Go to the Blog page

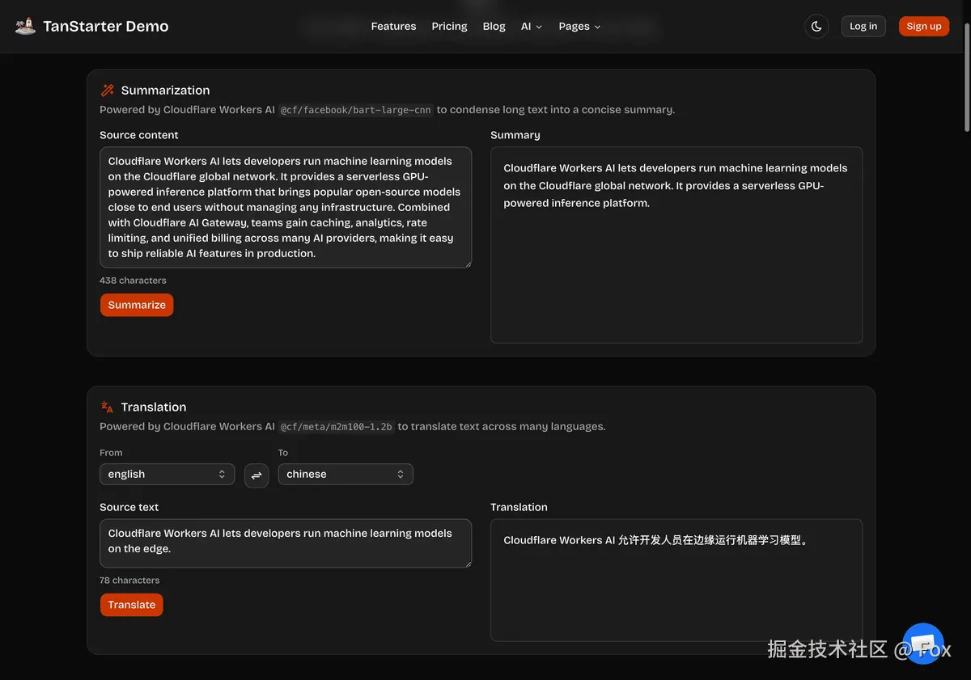click(x=494, y=26)
